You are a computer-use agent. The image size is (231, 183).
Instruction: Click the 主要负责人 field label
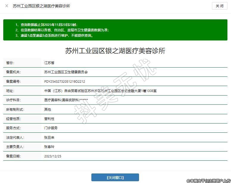click(15, 147)
